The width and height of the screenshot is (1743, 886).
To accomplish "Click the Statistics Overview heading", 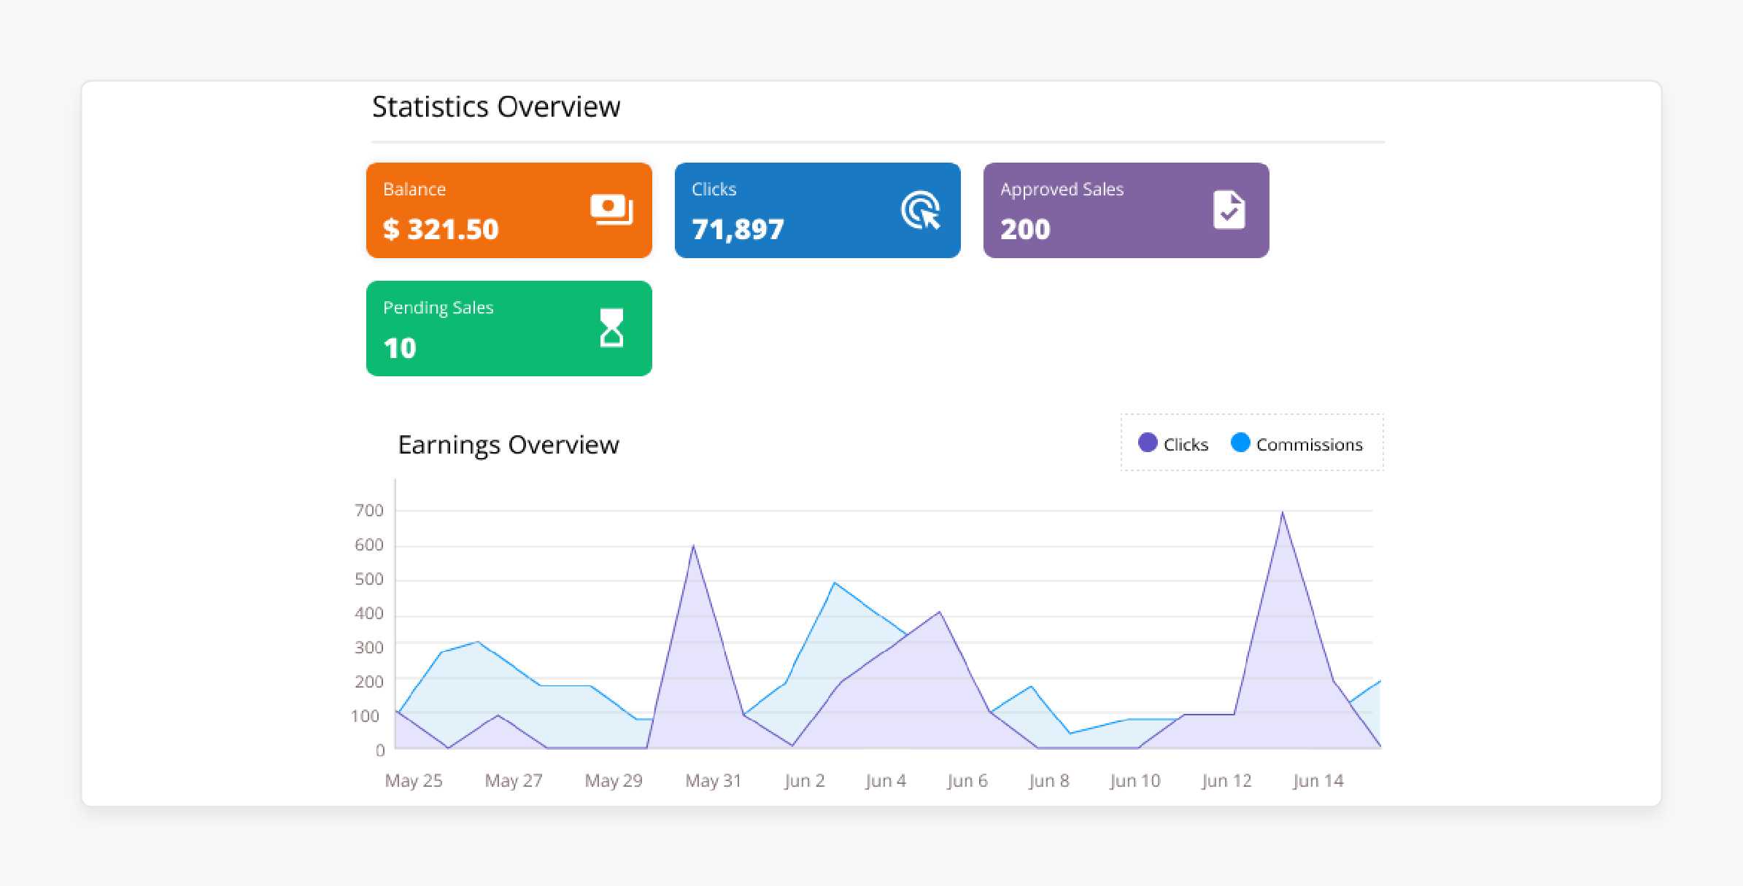I will coord(496,106).
